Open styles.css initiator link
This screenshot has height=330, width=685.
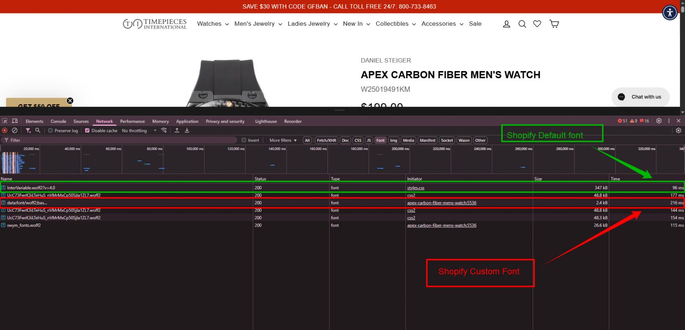415,188
